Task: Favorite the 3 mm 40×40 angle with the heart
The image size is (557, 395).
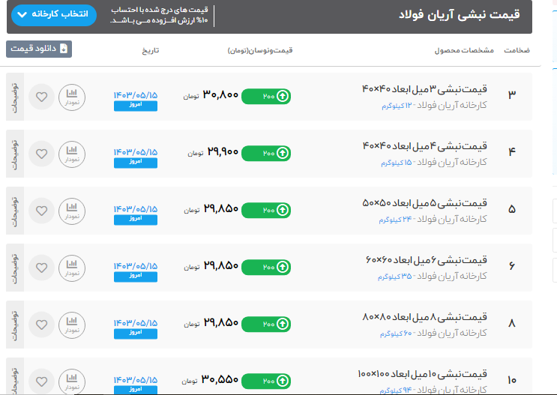Action: [41, 97]
